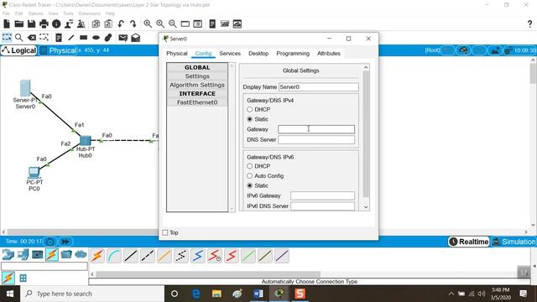Screen dimensions: 537x302
Task: Choose the Network Devices category icon
Action: [x=8, y=255]
